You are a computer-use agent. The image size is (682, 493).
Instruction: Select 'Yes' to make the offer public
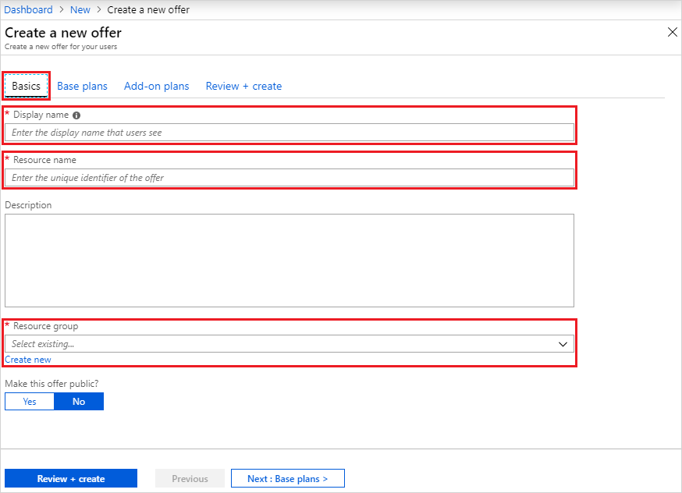pos(29,401)
